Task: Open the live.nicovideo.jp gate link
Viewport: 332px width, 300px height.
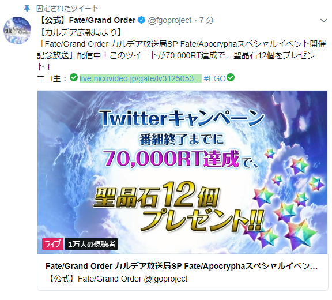Action: (141, 78)
